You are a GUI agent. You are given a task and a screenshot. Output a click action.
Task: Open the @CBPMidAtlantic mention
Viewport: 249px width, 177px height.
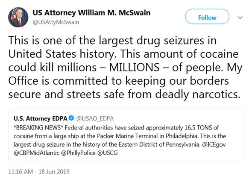click(36, 153)
